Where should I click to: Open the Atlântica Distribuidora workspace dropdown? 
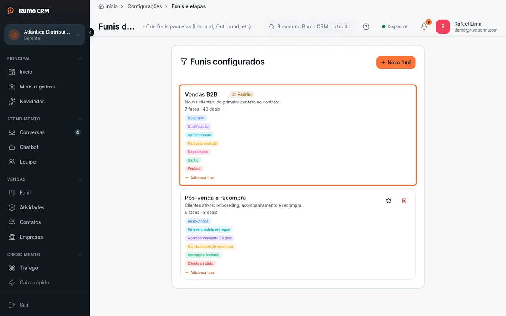point(45,35)
